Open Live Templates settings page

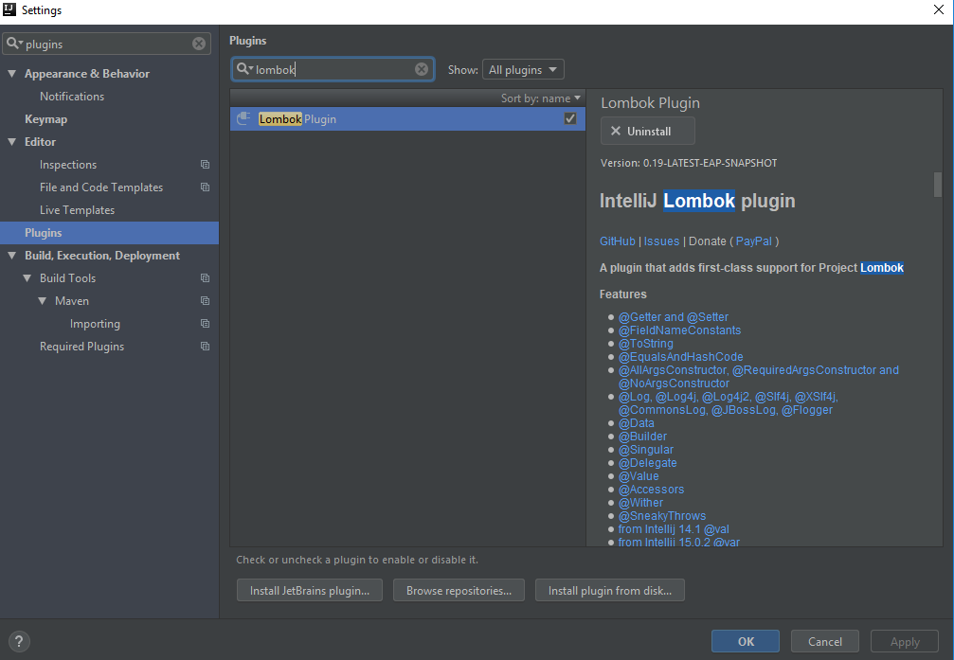click(x=77, y=210)
